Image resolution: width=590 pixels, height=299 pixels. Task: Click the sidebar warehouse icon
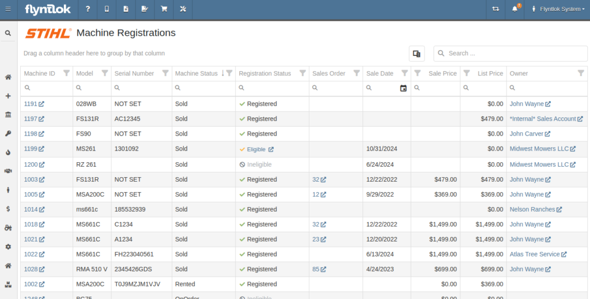click(8, 266)
